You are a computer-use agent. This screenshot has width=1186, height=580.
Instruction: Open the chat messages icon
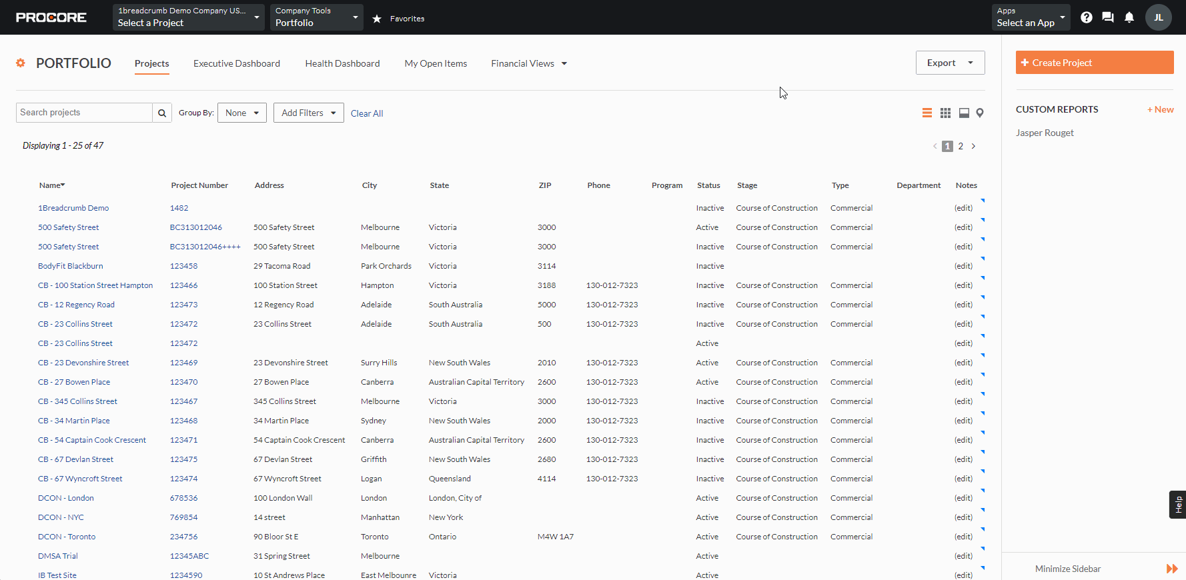1108,17
